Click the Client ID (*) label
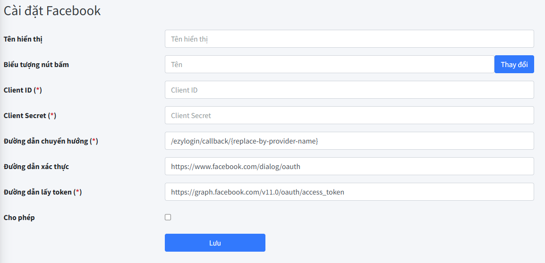545x263 pixels. (23, 90)
